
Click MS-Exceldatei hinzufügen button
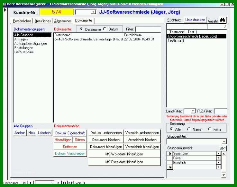coord(124,162)
